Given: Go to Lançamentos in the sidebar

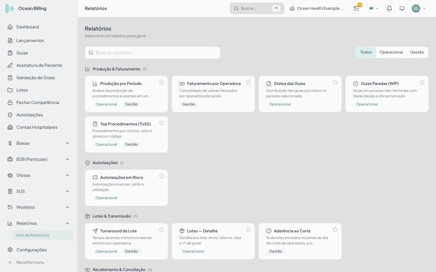Looking at the screenshot, I should [39, 41].
